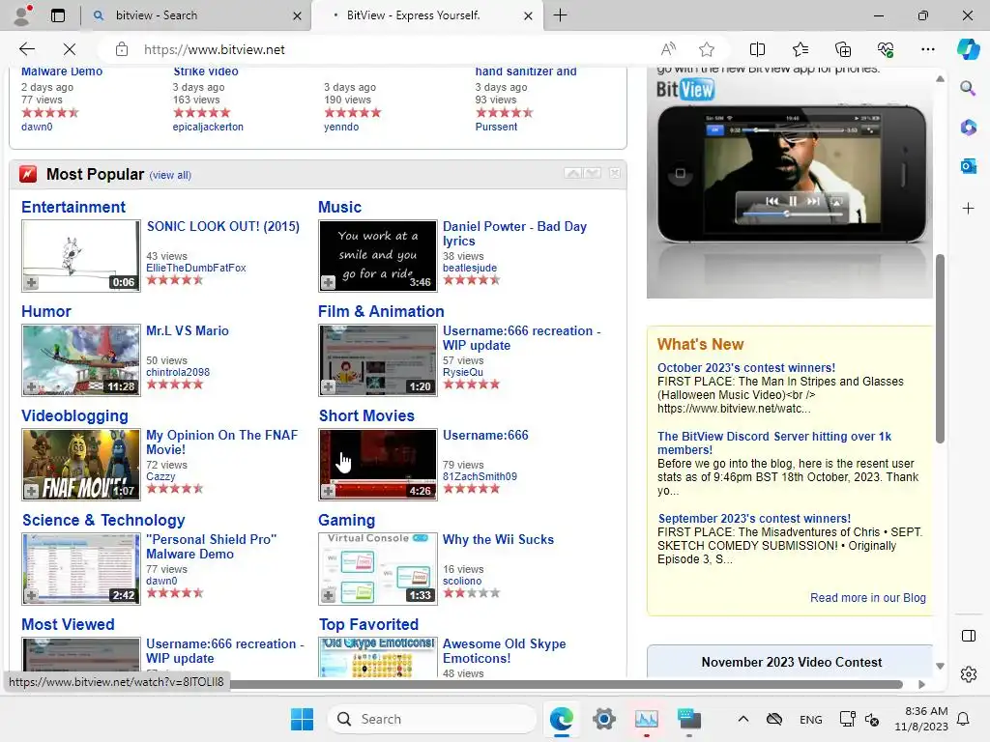Open uploader 81ZachSmith09 profile
990x742 pixels.
pos(480,476)
